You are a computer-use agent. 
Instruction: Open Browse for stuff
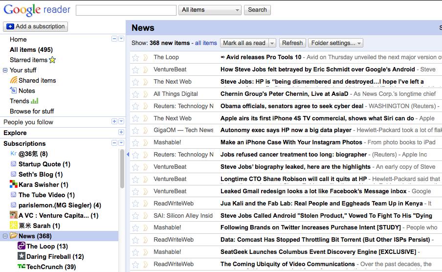(32, 111)
